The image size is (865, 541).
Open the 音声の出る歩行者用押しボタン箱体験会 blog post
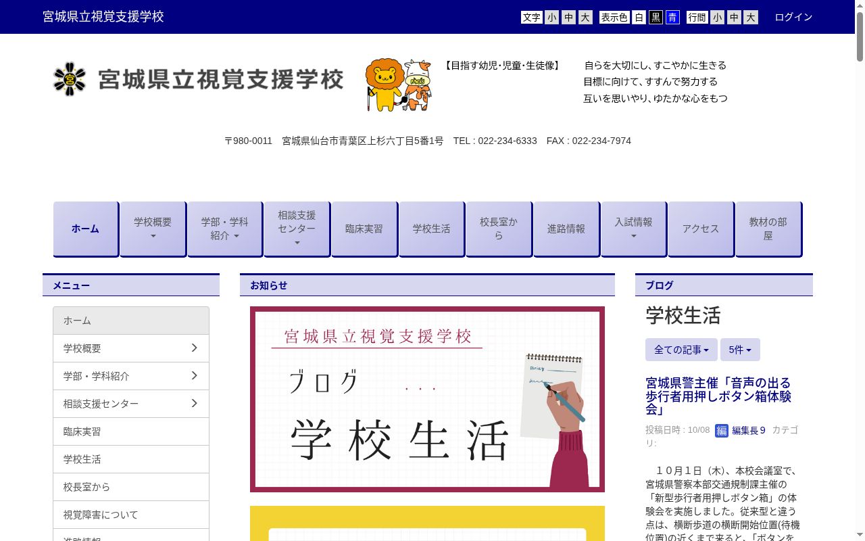click(x=718, y=396)
